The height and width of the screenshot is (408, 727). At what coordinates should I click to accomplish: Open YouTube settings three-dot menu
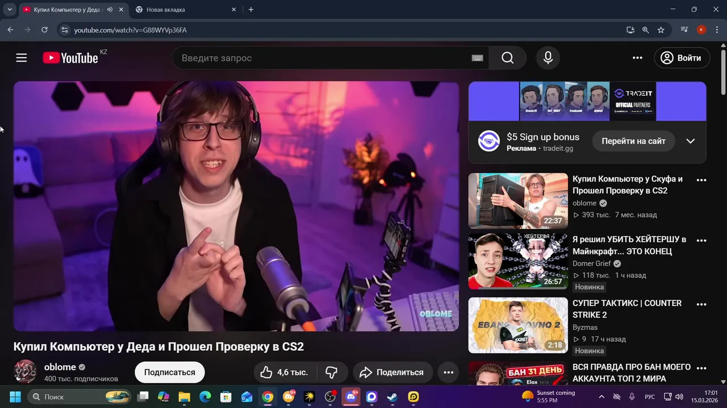pos(637,58)
